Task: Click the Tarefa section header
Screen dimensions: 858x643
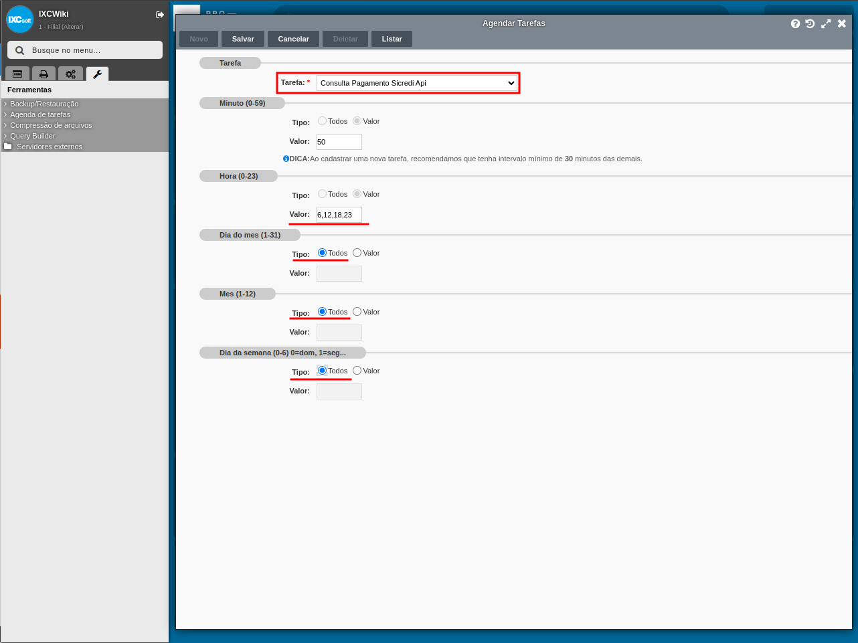Action: point(230,63)
